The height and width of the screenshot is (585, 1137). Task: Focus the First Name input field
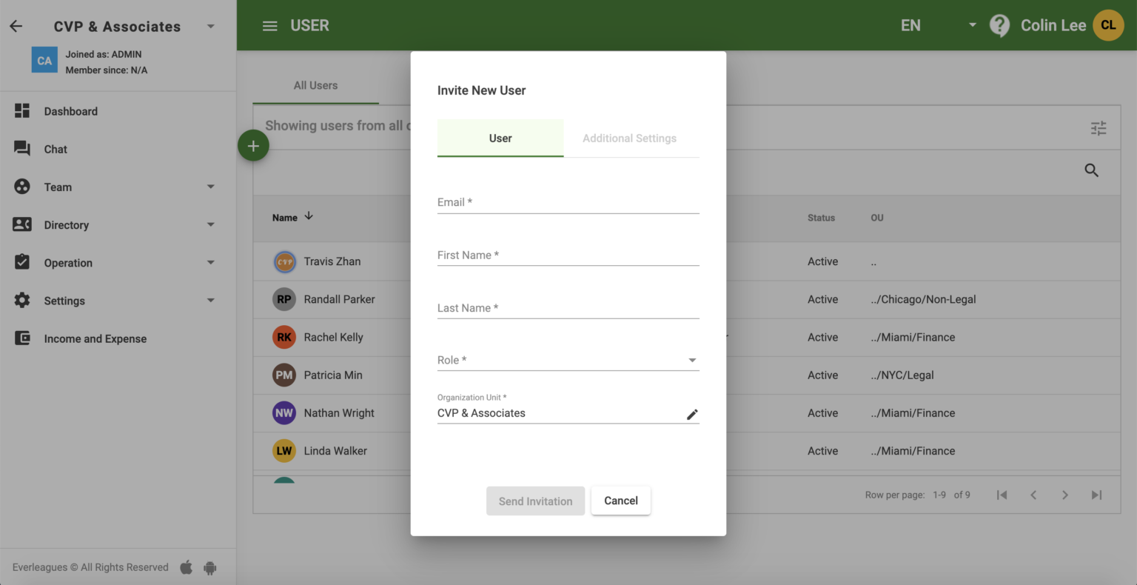[568, 255]
